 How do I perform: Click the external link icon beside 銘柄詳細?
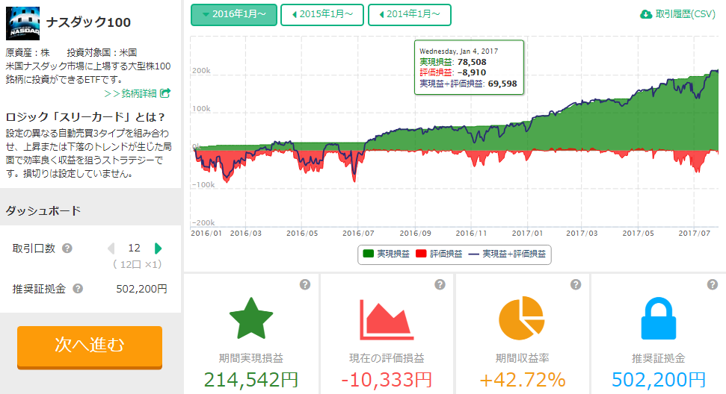(x=165, y=93)
